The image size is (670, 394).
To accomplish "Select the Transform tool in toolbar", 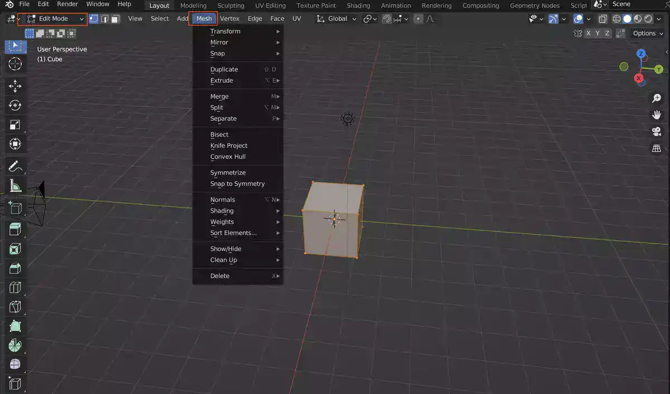I will click(16, 144).
